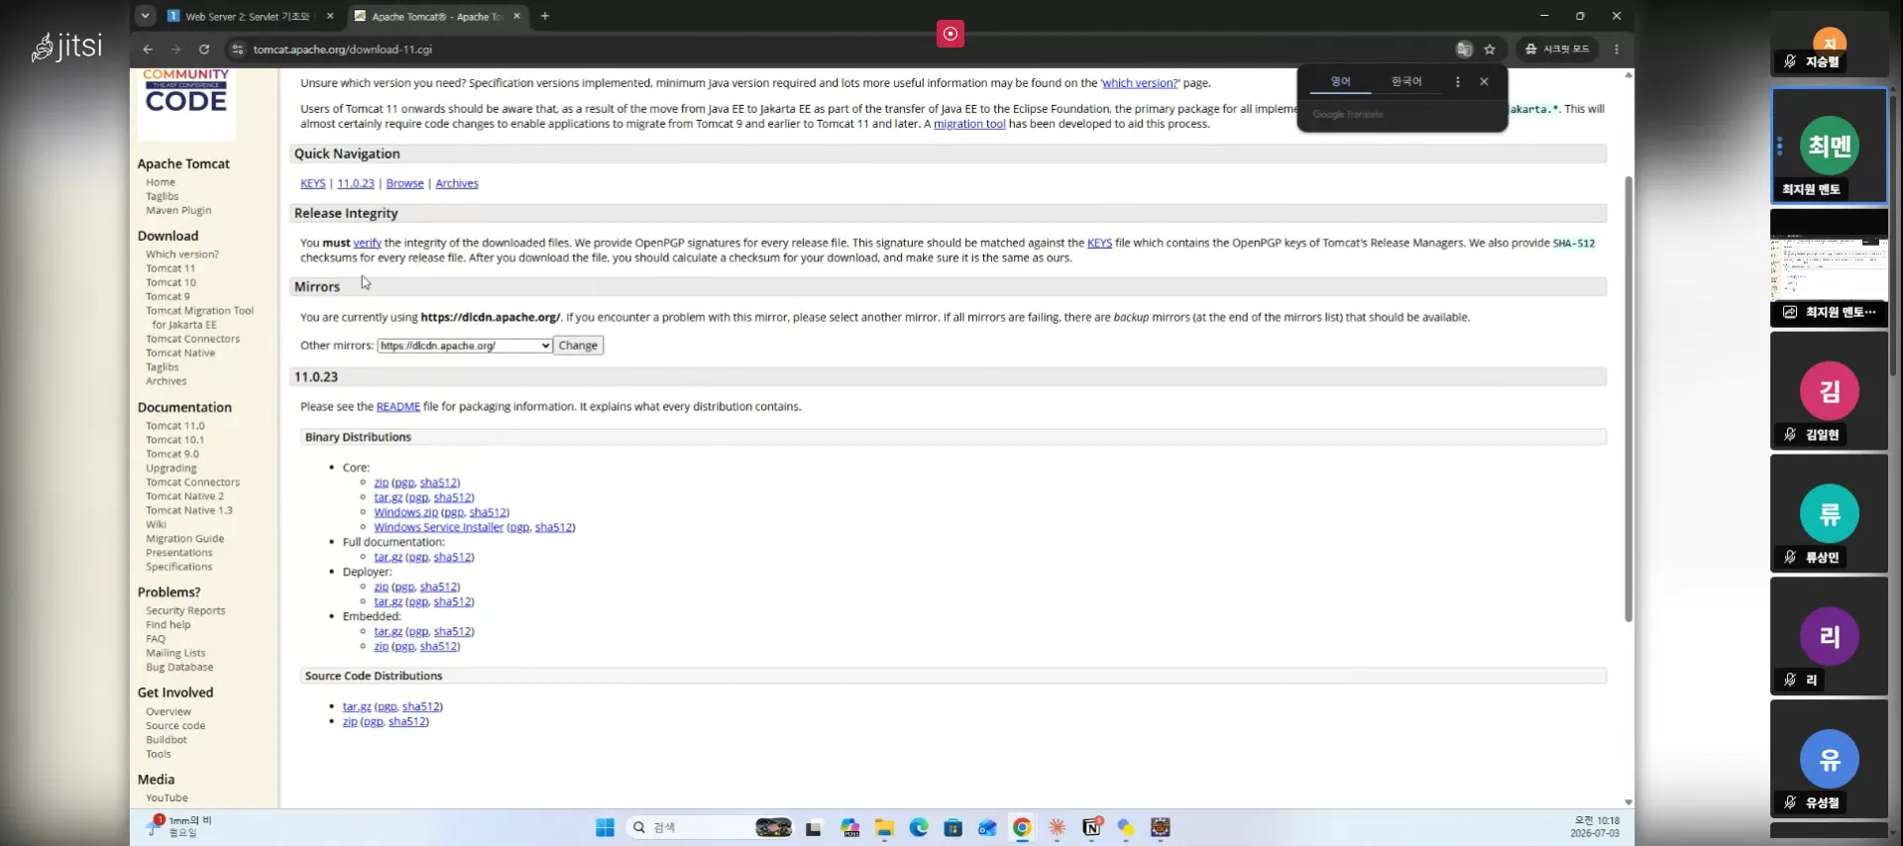1903x846 pixels.
Task: Open the Windows Start menu
Action: 605,827
